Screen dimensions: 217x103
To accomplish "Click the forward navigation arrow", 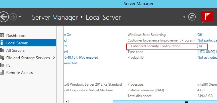I will [13, 17].
